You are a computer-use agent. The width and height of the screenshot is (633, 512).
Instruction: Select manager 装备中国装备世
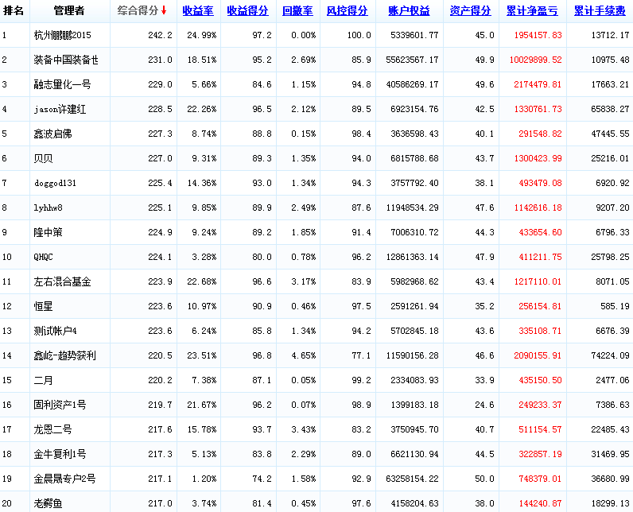pos(66,60)
